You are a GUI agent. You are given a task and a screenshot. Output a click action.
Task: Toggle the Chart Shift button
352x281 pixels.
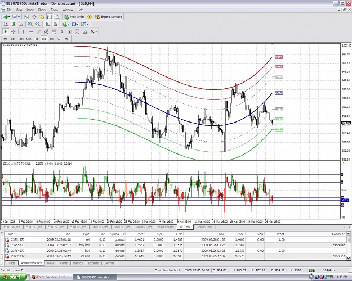[x=55, y=24]
